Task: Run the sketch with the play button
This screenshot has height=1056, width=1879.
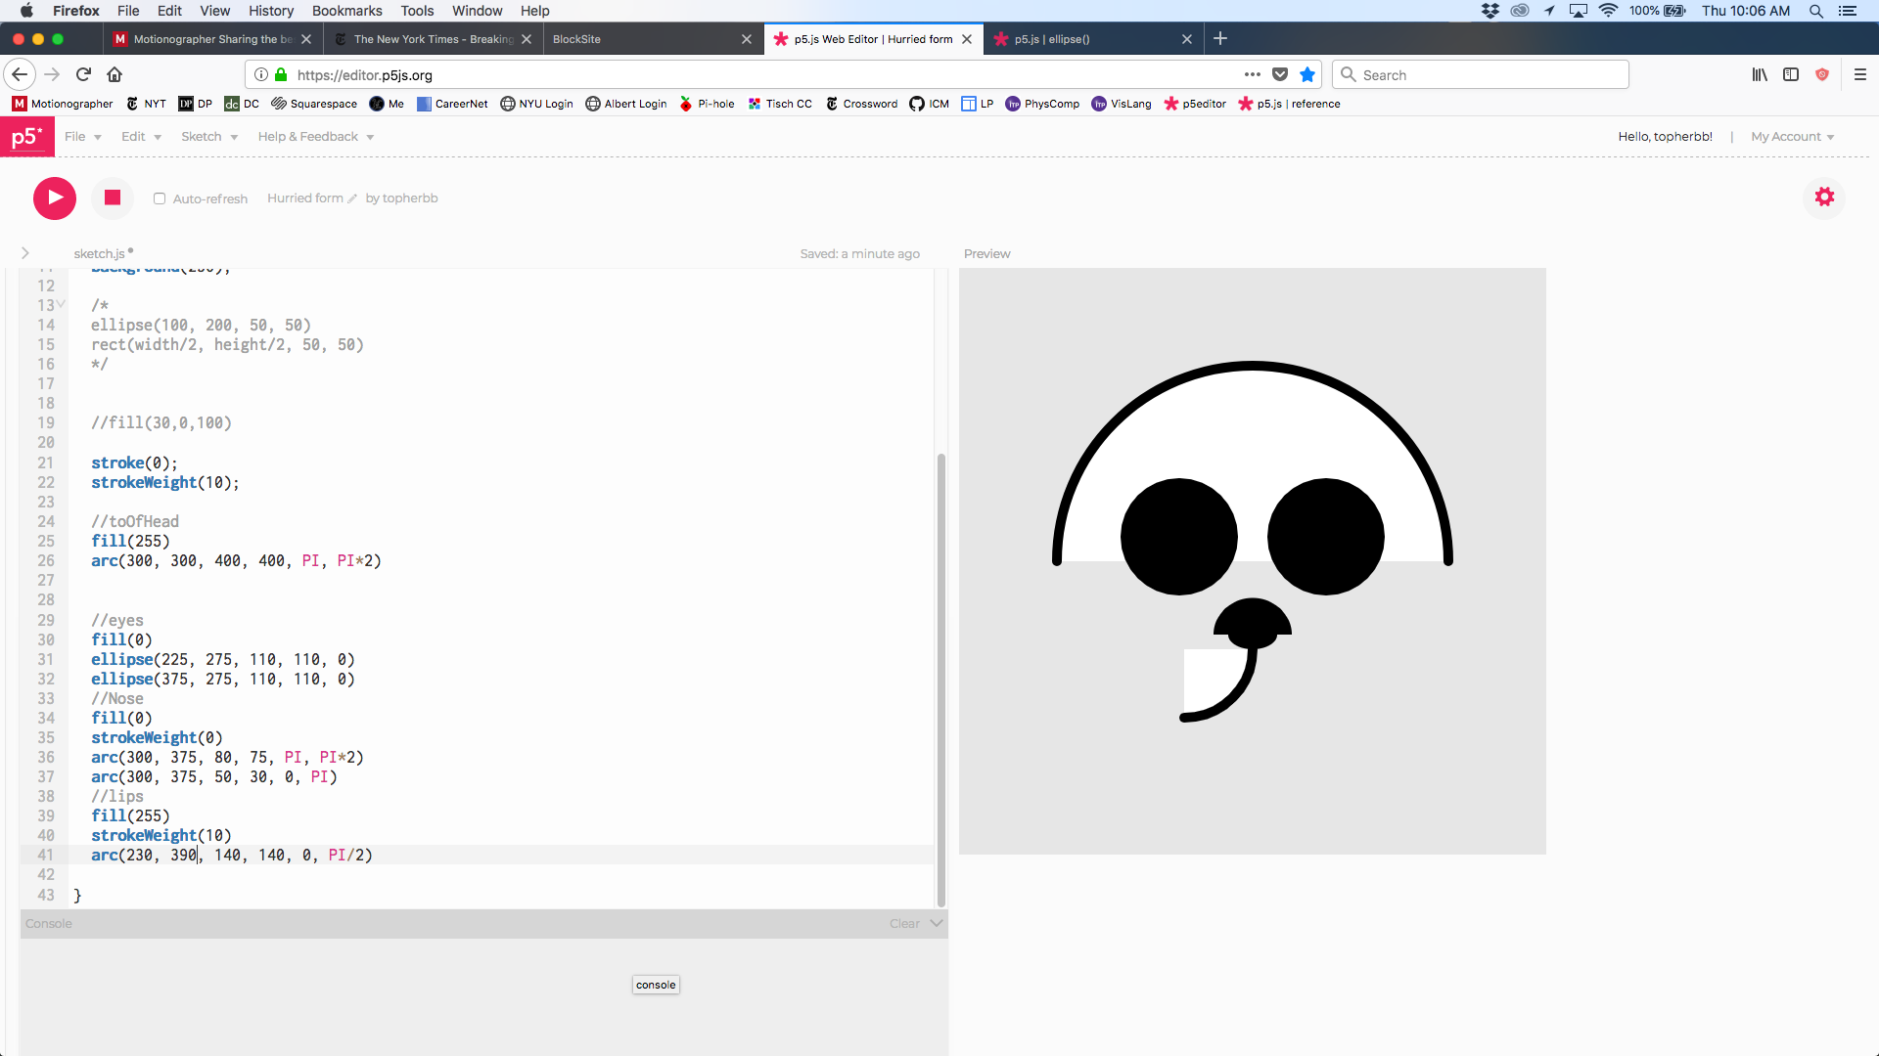Action: coord(55,198)
